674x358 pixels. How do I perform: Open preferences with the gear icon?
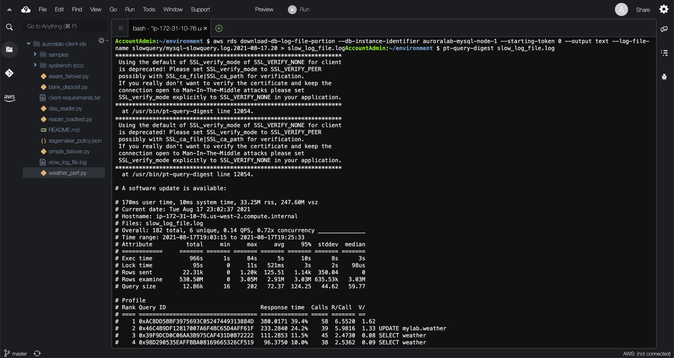pos(664,9)
